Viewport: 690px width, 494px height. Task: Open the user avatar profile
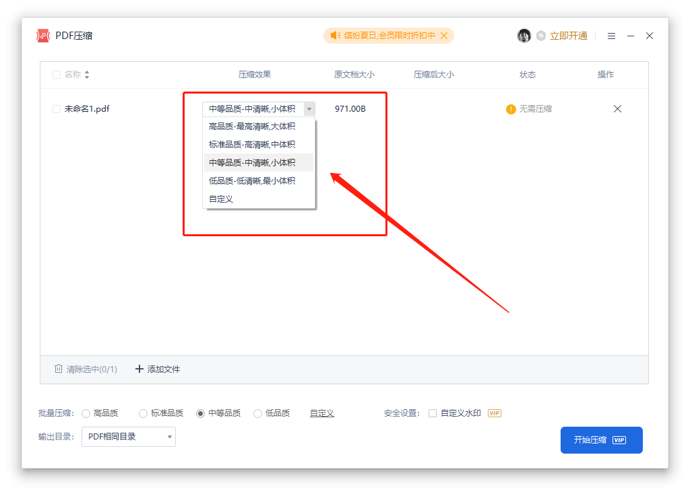pos(524,36)
